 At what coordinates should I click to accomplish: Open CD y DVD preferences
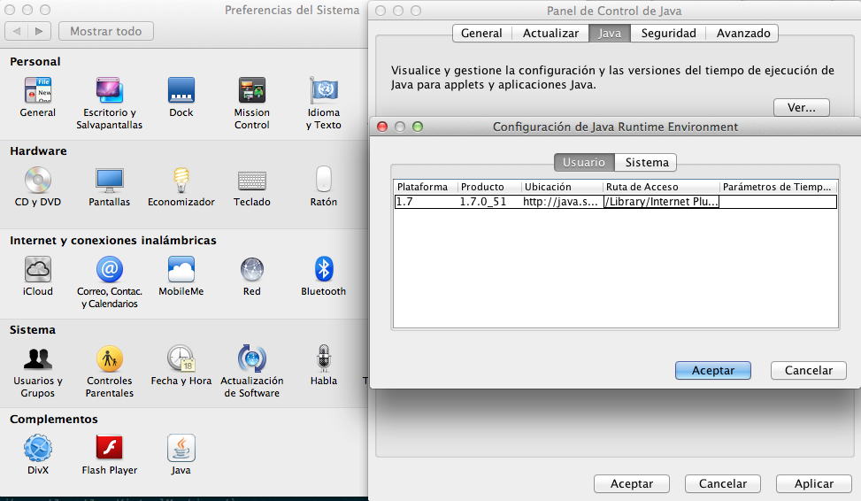coord(38,180)
